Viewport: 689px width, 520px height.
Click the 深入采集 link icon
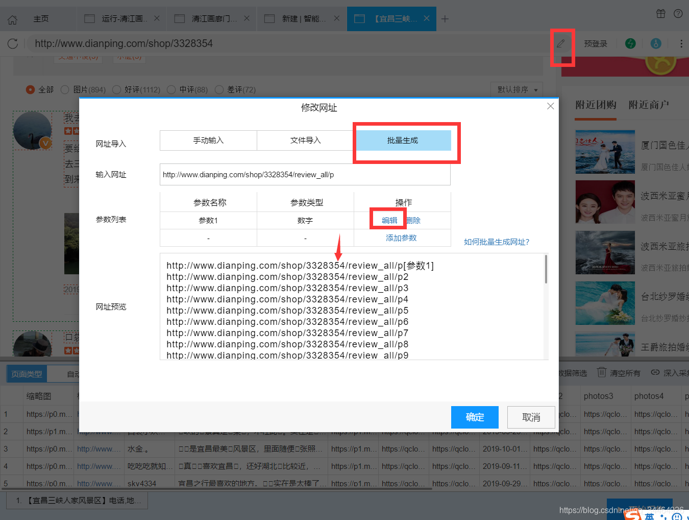coord(655,372)
